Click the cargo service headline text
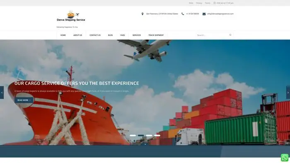The image size is (290, 163). click(x=77, y=83)
